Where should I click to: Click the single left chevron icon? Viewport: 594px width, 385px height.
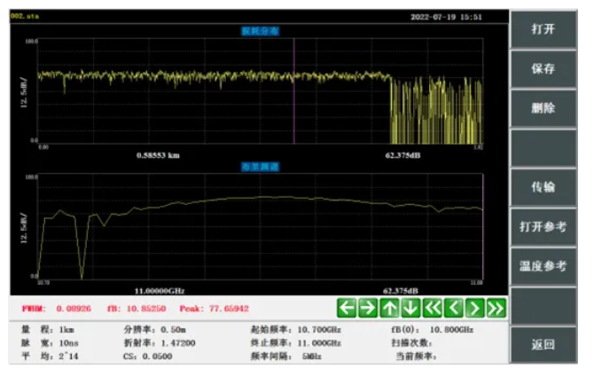tap(454, 308)
